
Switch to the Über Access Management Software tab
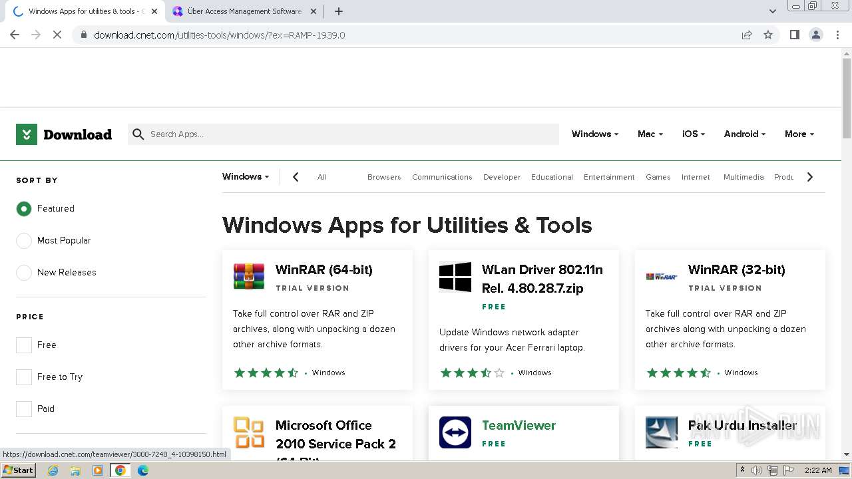pos(243,11)
